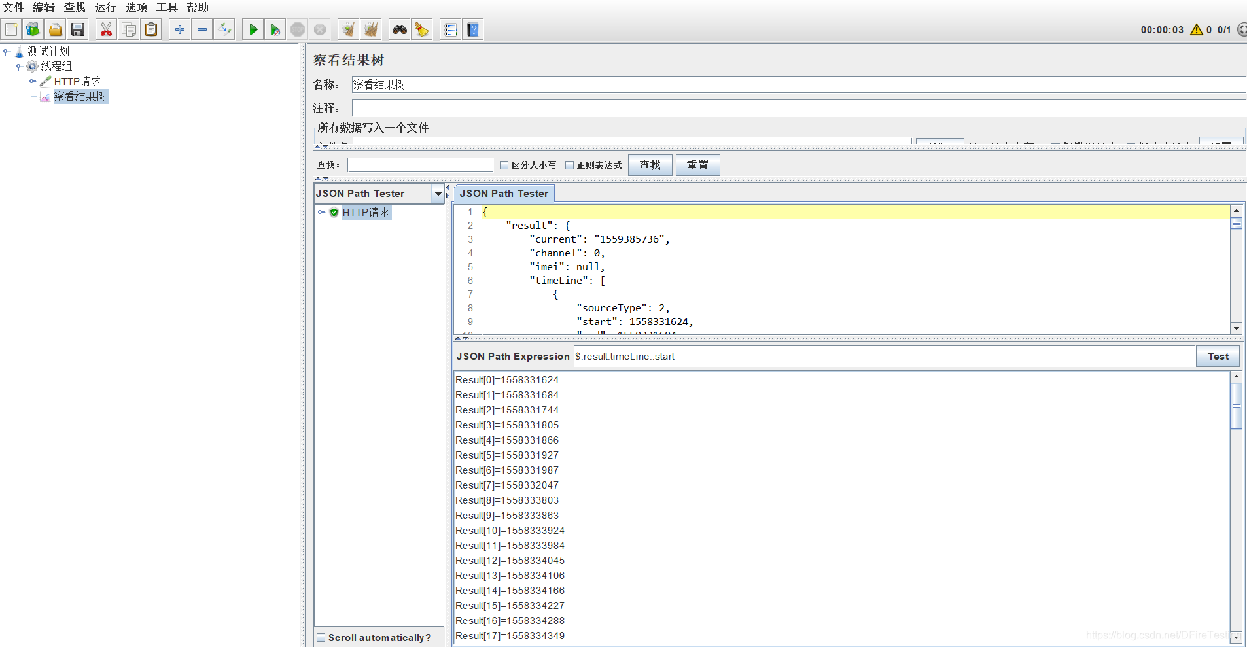Screen dimensions: 1247x647
Task: Expand the HTTP请求 node handle in test plan
Action: 32,81
